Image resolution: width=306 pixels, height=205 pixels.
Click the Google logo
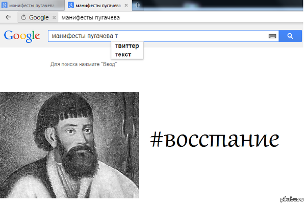21,36
